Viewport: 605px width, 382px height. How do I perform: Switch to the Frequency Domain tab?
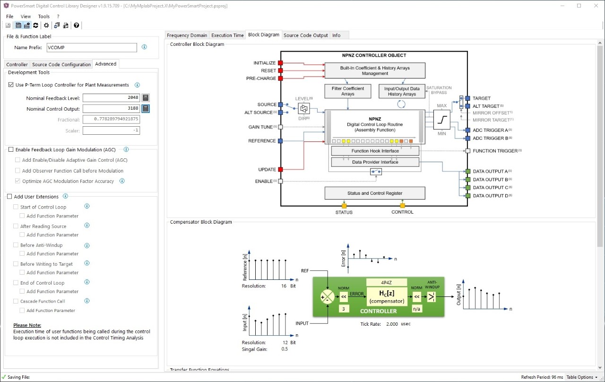(x=187, y=35)
